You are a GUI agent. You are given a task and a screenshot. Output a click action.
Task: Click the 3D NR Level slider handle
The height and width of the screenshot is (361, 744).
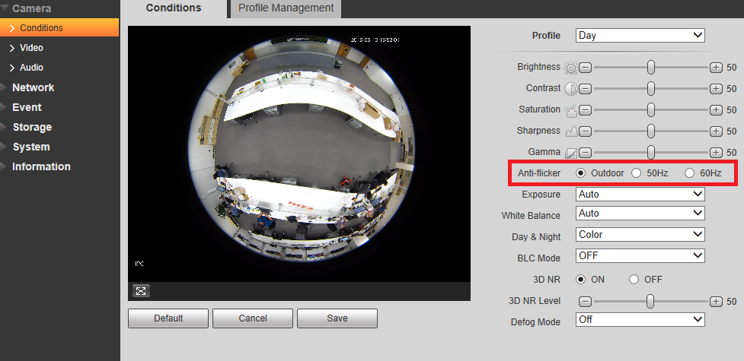[x=650, y=301]
